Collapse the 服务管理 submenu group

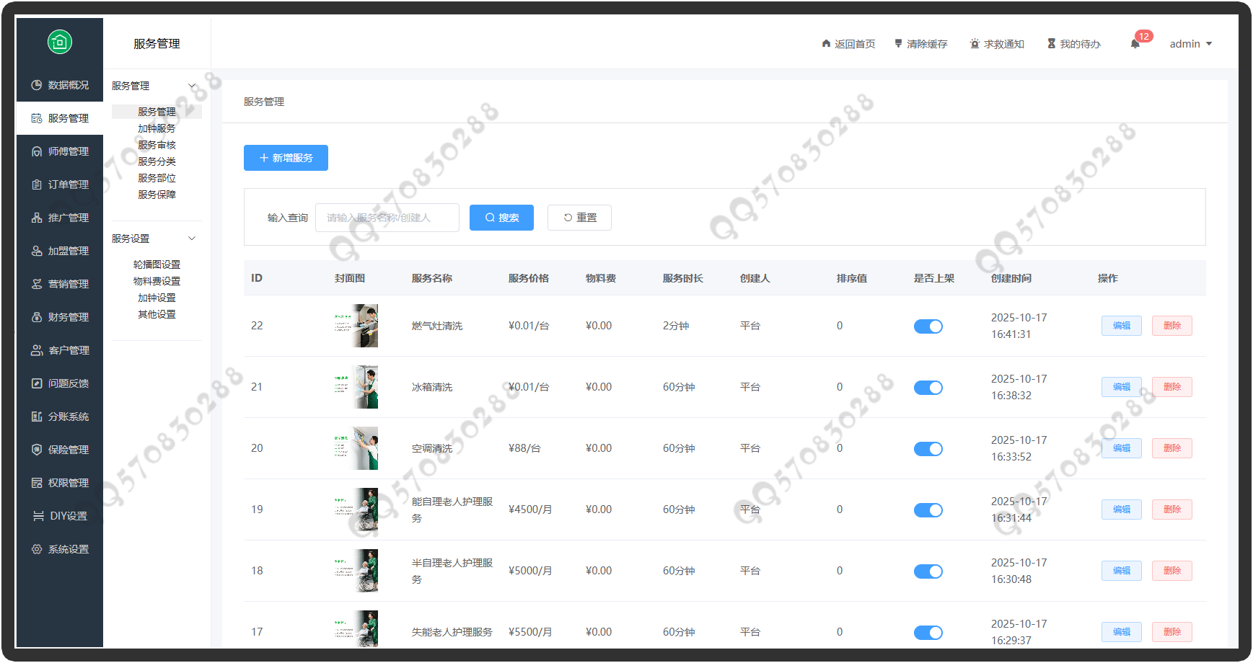point(192,86)
